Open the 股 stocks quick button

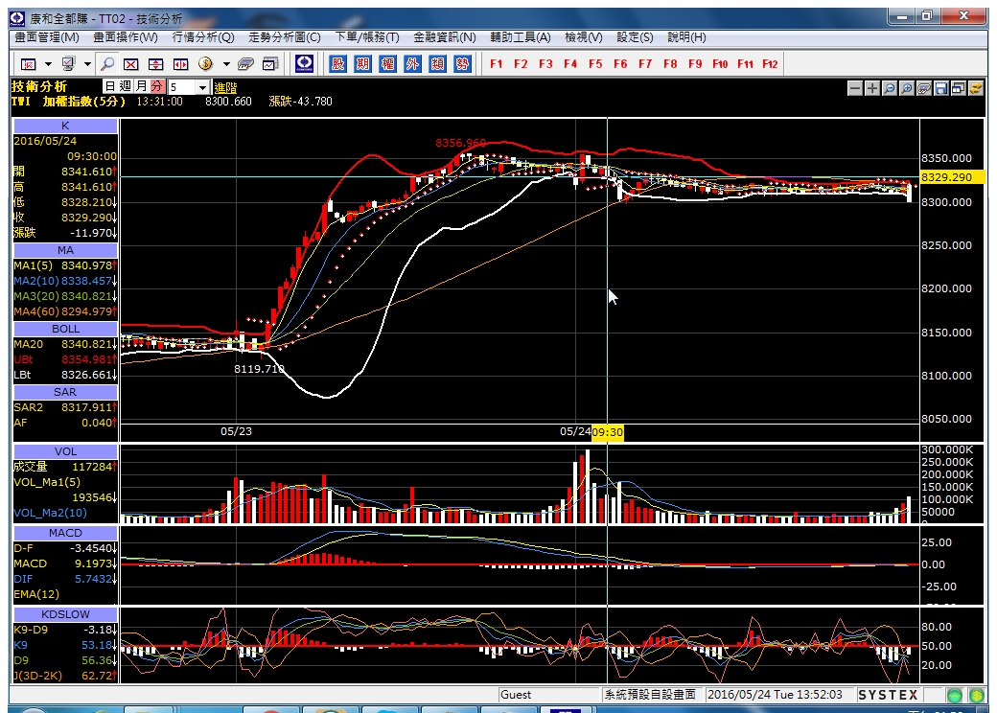pos(337,63)
